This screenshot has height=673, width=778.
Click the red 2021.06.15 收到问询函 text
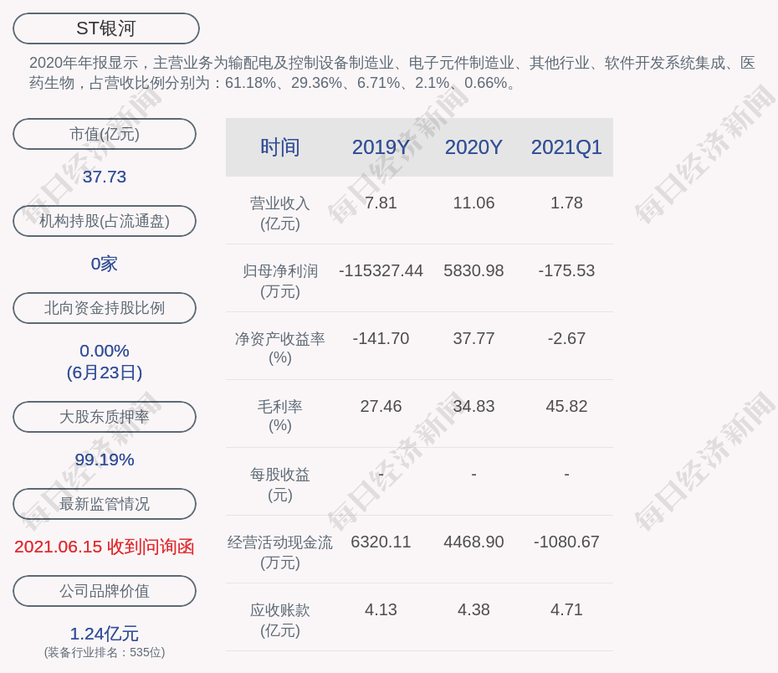coord(105,547)
